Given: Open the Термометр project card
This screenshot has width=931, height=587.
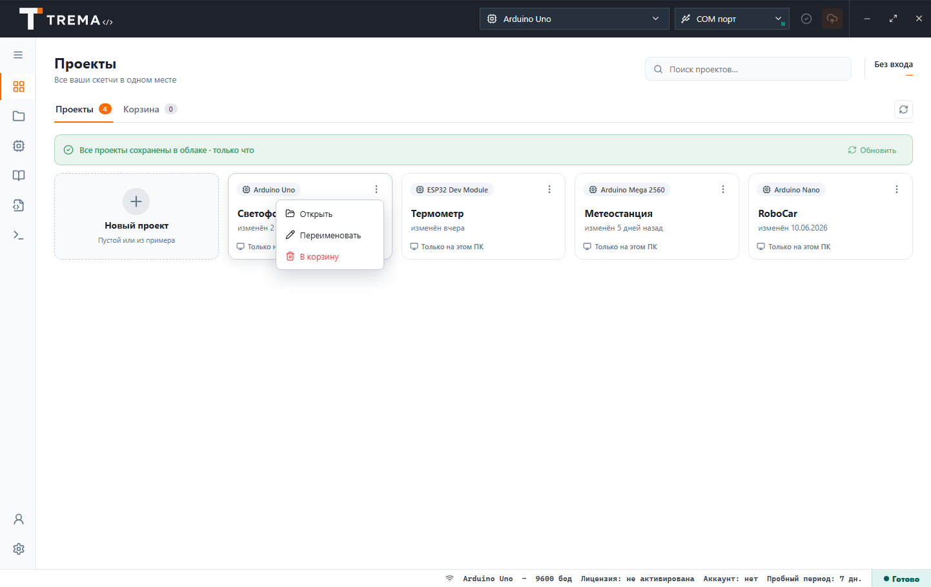Looking at the screenshot, I should coord(483,216).
